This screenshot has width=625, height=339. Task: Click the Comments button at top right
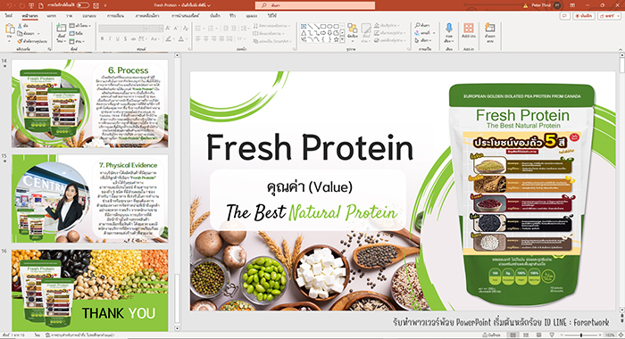(x=564, y=16)
